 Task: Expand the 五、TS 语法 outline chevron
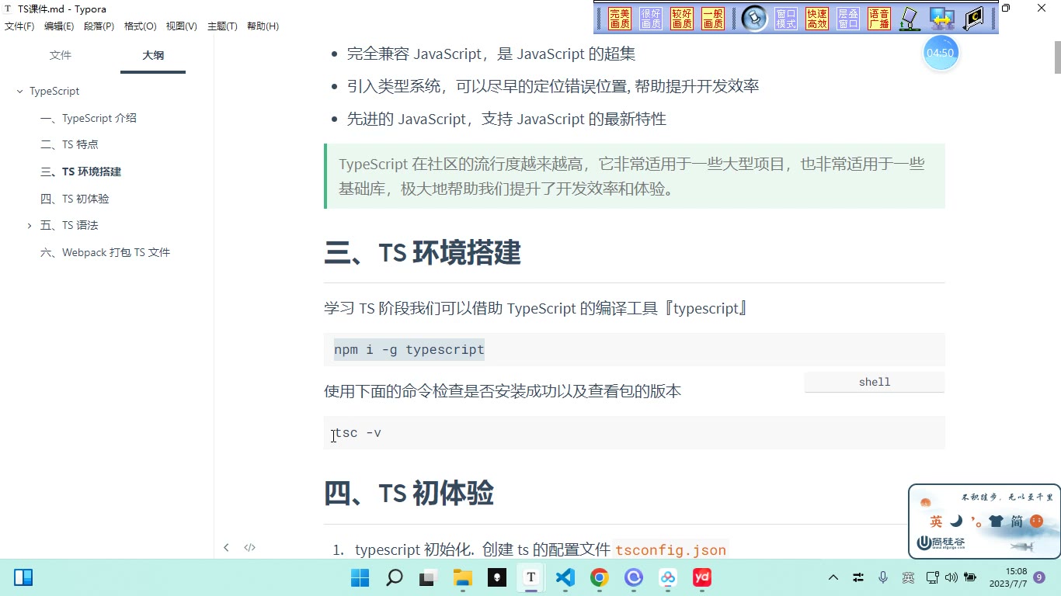pyautogui.click(x=30, y=226)
